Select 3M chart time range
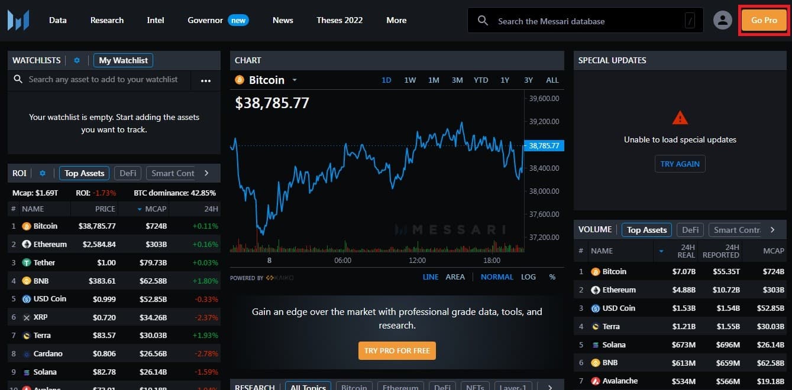792x390 pixels. pos(457,80)
